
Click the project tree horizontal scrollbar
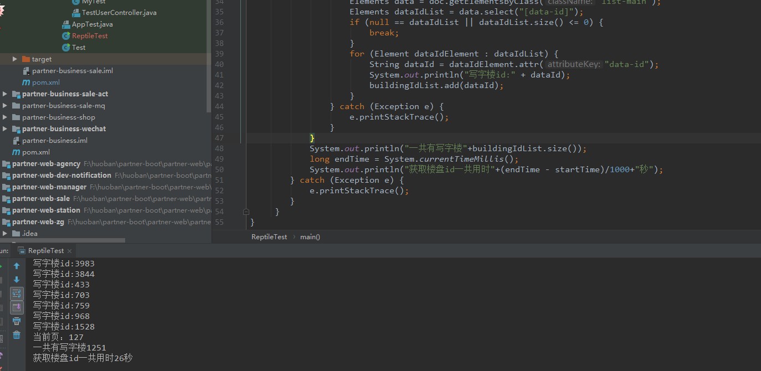coord(63,241)
